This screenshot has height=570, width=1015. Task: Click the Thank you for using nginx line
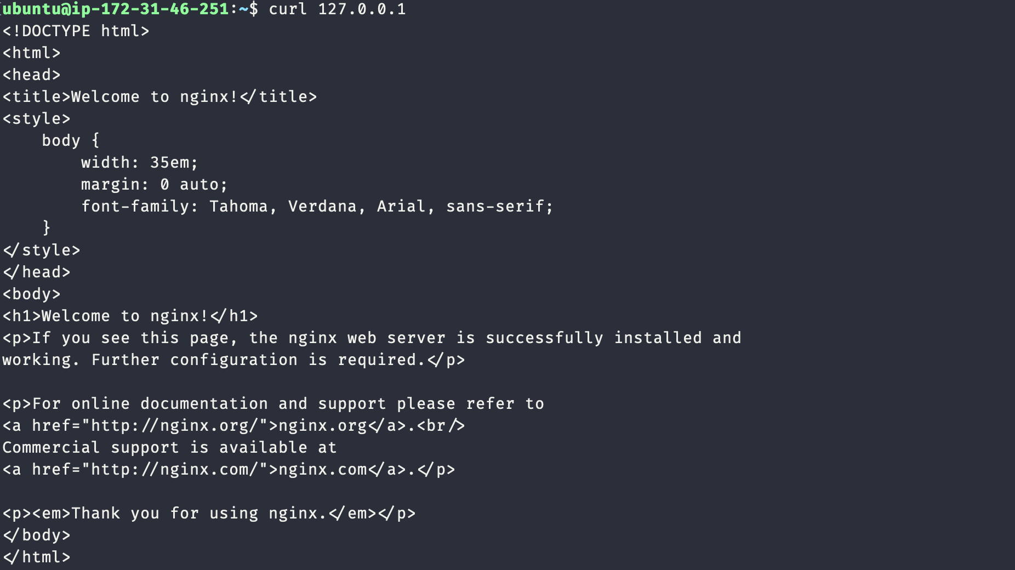(x=209, y=514)
